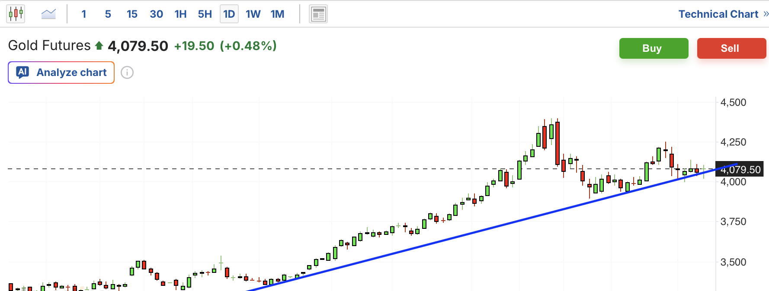This screenshot has width=769, height=291.
Task: Click the +19.50 change value
Action: pos(194,46)
